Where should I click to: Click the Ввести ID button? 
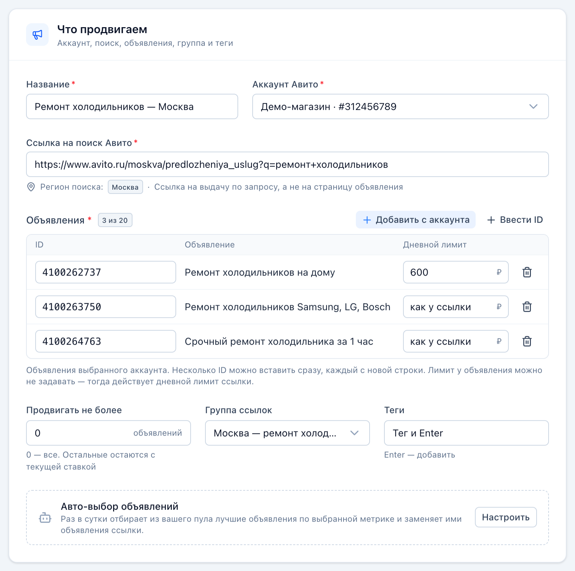515,220
